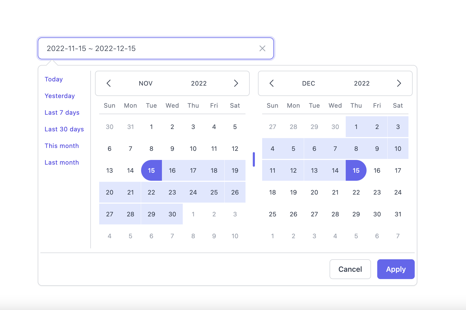
Task: Navigate to next month on November calendar
Action: (x=236, y=83)
